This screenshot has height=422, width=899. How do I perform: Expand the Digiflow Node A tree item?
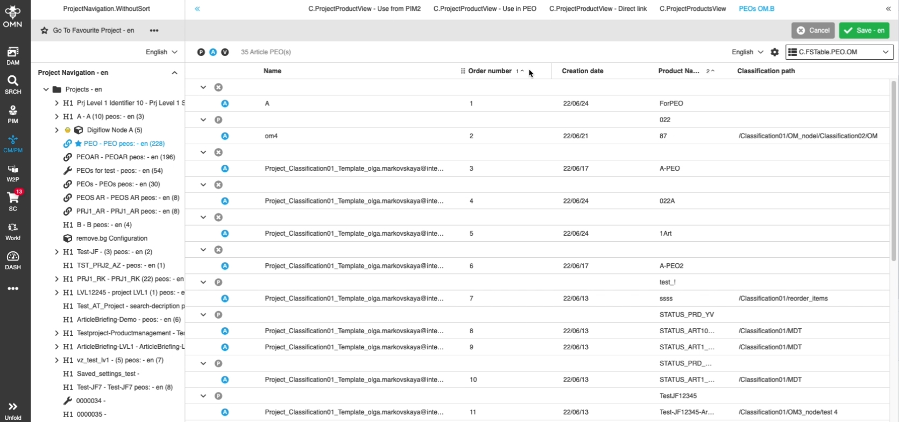point(56,130)
